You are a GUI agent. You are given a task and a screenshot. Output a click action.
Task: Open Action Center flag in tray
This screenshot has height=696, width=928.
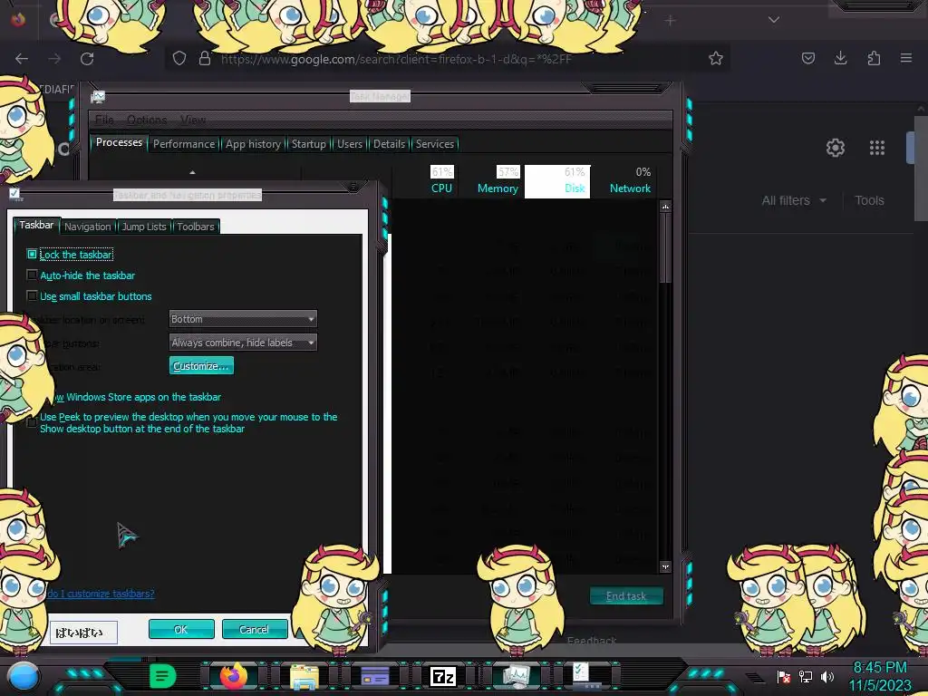(x=784, y=676)
